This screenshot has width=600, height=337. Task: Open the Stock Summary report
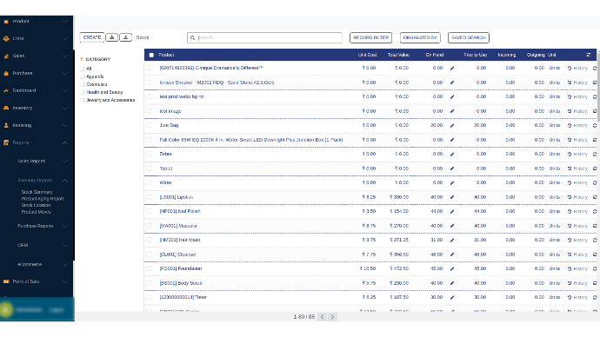pos(37,192)
